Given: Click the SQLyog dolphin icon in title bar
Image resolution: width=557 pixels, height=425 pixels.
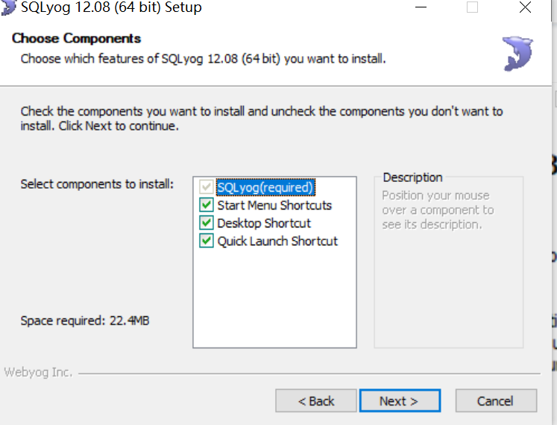Looking at the screenshot, I should (x=7, y=7).
